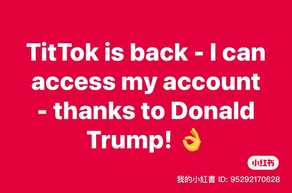Viewport: 292px width, 193px height.
Task: Click the word thanks
Action: (x=94, y=111)
